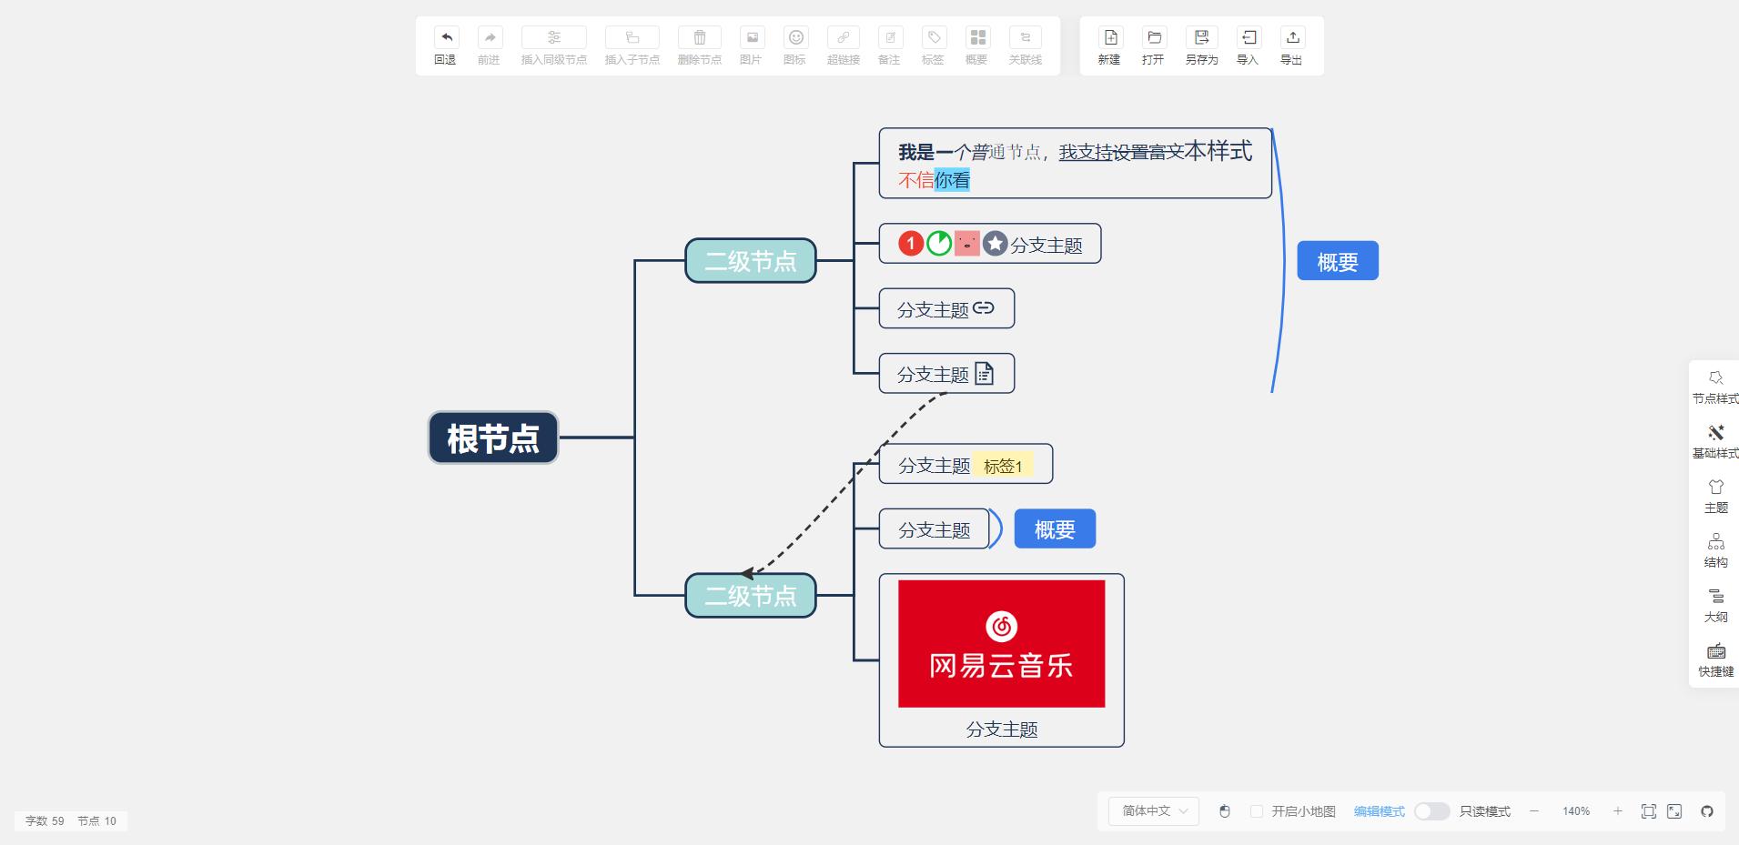
Task: Open the 节点样式 panel
Action: point(1716,387)
